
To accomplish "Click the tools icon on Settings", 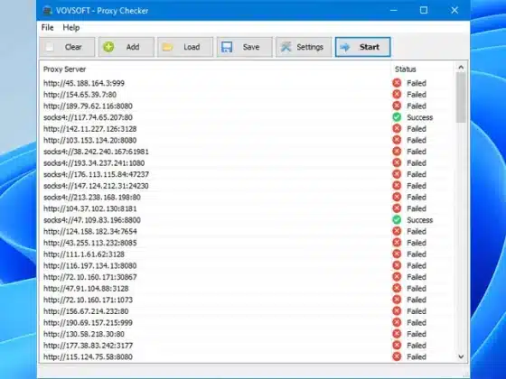I will click(286, 47).
